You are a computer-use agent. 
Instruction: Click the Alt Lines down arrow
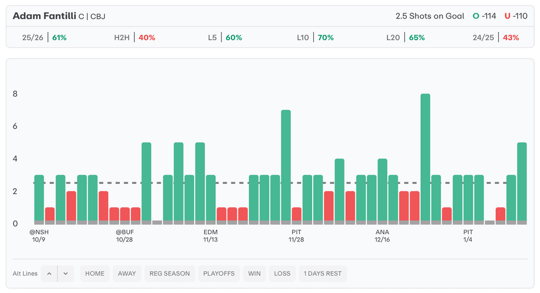pos(65,274)
